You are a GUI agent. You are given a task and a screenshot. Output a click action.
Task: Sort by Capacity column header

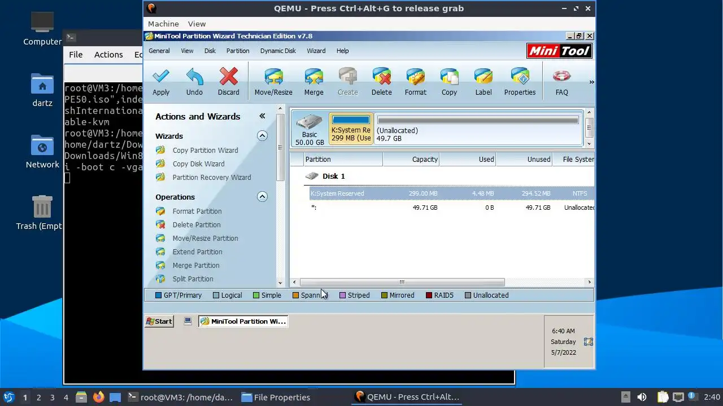411,160
